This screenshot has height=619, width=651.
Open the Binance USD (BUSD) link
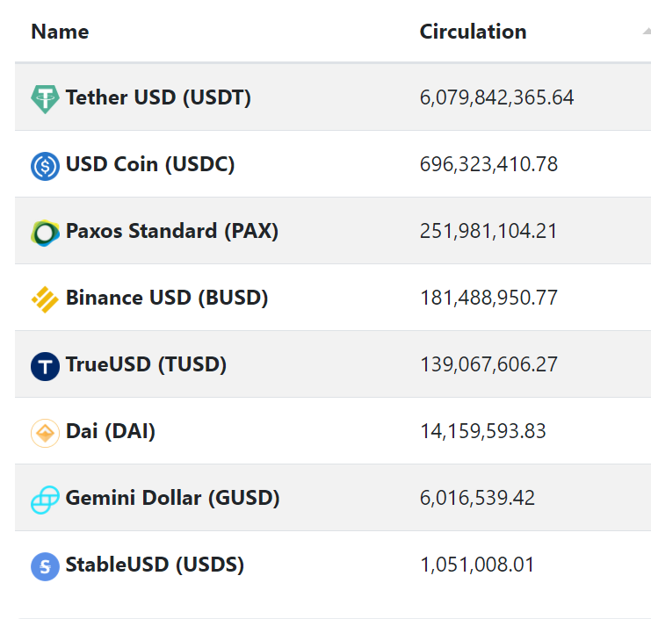coord(167,298)
